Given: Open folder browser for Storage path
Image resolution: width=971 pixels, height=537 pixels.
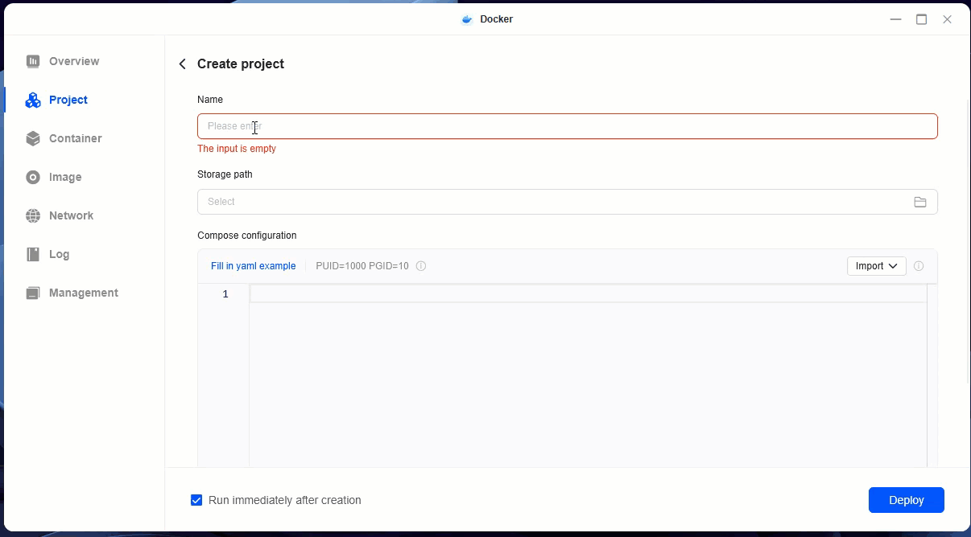Looking at the screenshot, I should click(920, 202).
